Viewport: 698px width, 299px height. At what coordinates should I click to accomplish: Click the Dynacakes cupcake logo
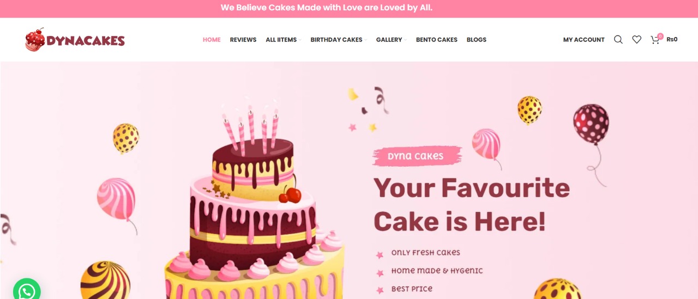35,40
